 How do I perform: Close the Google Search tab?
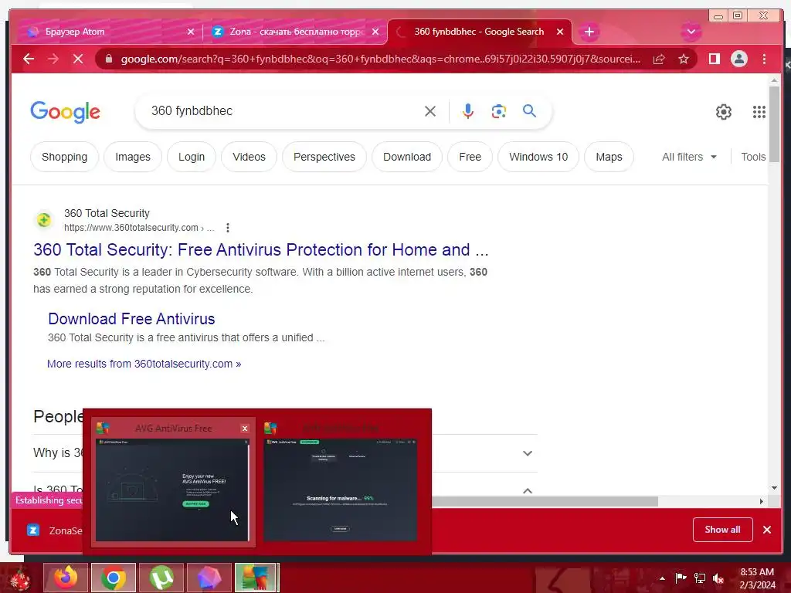(x=560, y=32)
